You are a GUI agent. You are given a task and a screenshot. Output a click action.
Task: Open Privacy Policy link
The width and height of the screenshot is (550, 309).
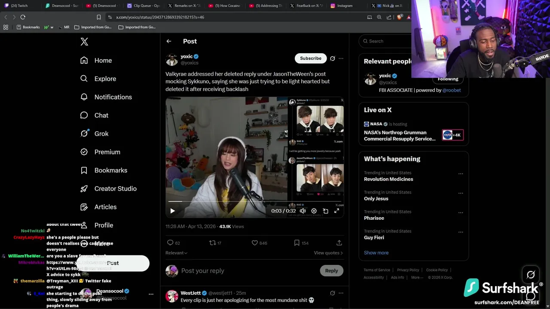pyautogui.click(x=408, y=270)
